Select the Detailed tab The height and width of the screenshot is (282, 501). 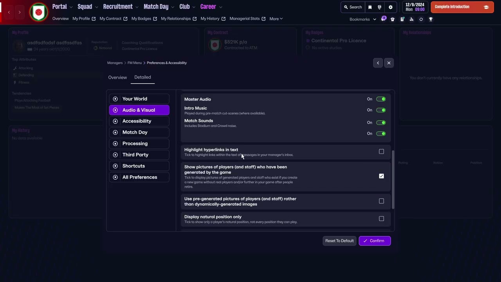click(142, 77)
